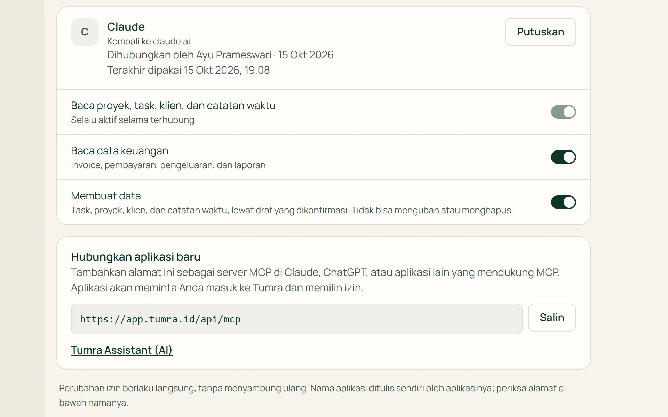Click 'Selalu aktif selama terhubung' note

coord(133,120)
